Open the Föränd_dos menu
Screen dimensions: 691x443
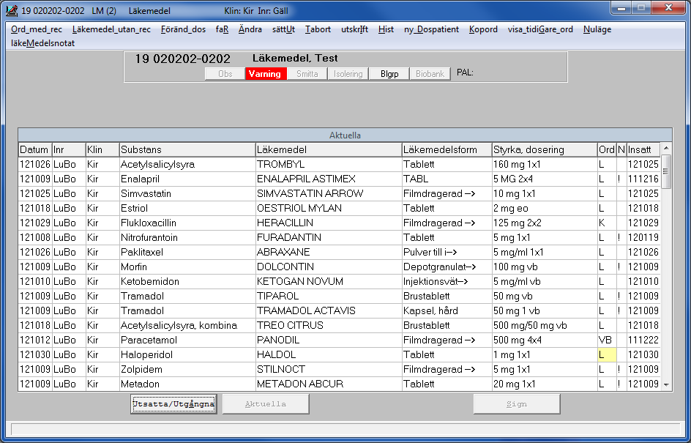[183, 29]
